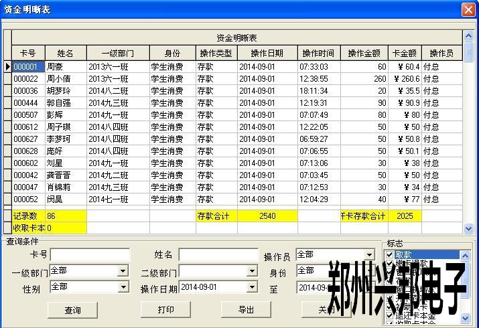This screenshot has width=479, height=328.
Task: Open the 一级部门 dropdown
Action: click(123, 271)
